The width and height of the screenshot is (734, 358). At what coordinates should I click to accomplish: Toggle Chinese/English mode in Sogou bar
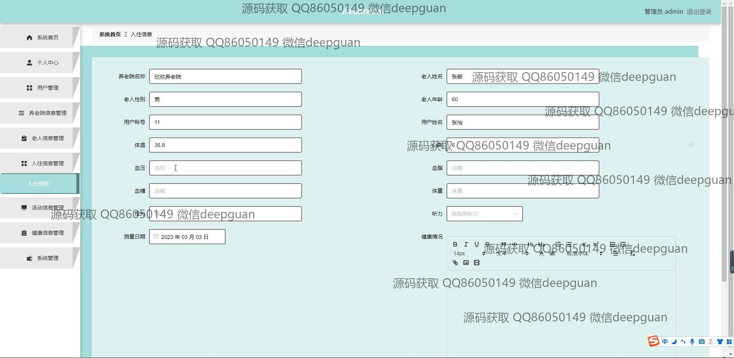[x=665, y=342]
